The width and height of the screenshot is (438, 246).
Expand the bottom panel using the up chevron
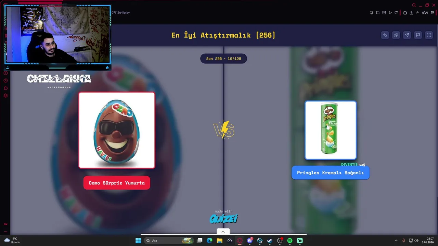coord(223,232)
